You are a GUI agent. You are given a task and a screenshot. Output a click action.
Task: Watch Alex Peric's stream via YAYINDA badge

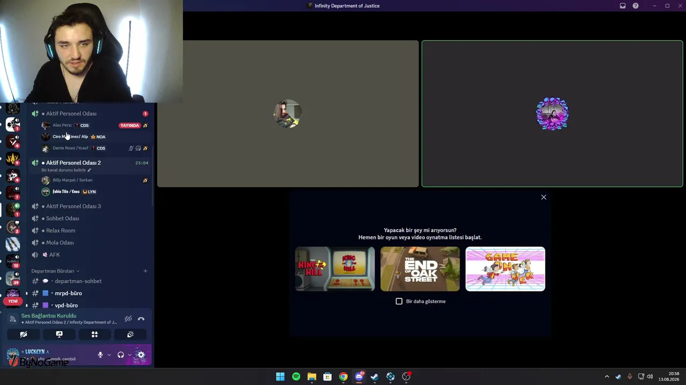coord(129,125)
